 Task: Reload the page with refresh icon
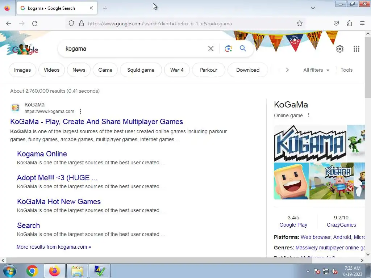click(x=35, y=24)
